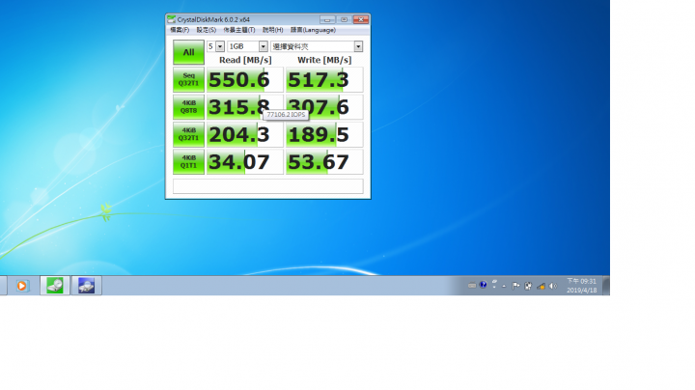Click the empty comment field below results
Image resolution: width=695 pixels, height=390 pixels.
point(267,186)
